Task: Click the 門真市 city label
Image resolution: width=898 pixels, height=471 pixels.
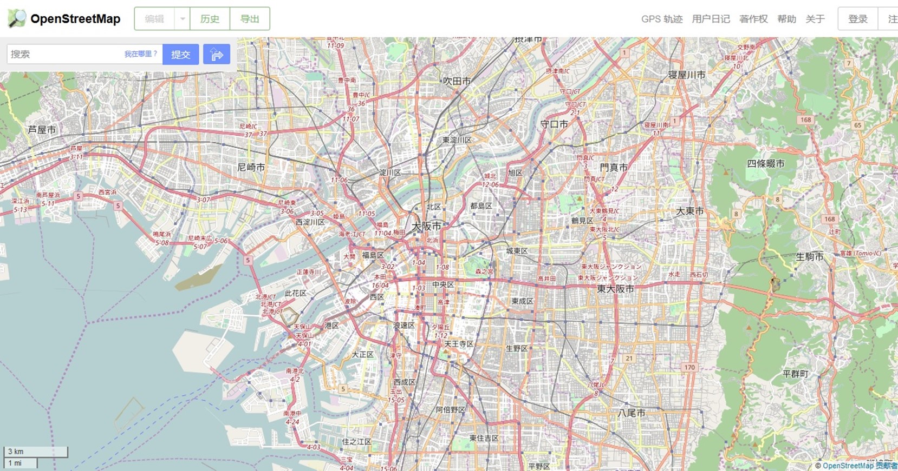Action: tap(613, 168)
